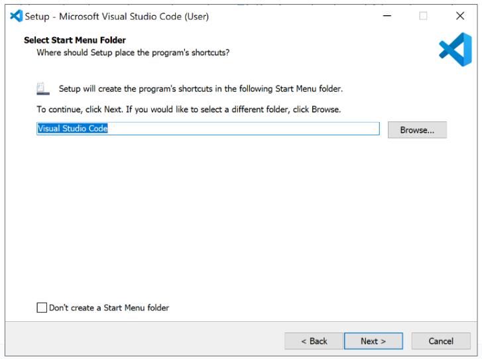Screen dimensions: 482x359
Task: Click the greyed-out maximize button
Action: 423,16
